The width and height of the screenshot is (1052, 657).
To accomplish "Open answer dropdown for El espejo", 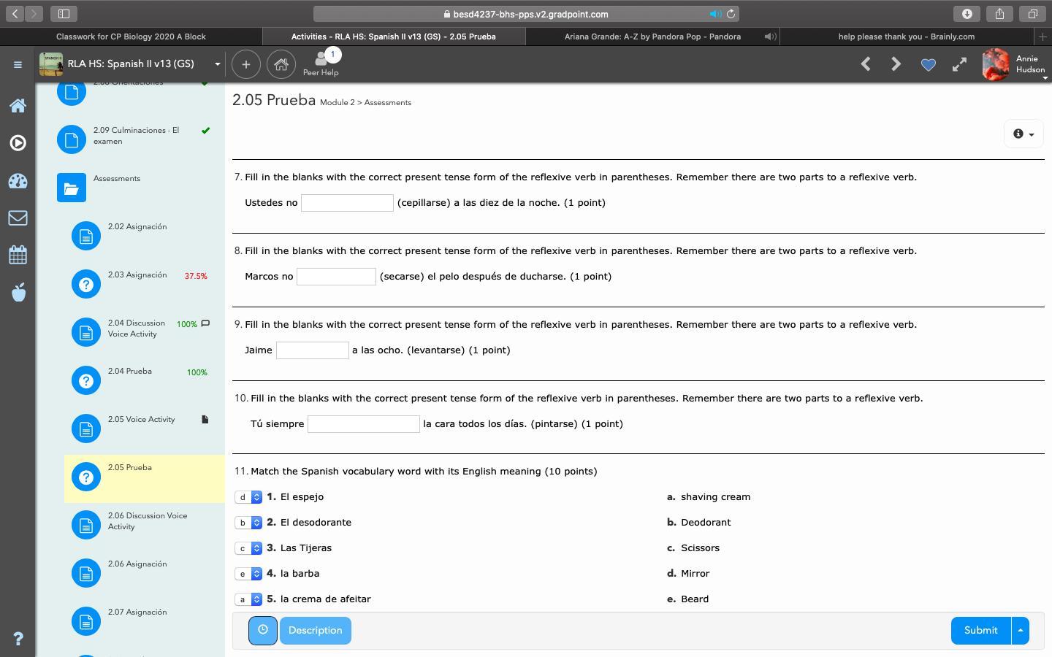I will (248, 497).
